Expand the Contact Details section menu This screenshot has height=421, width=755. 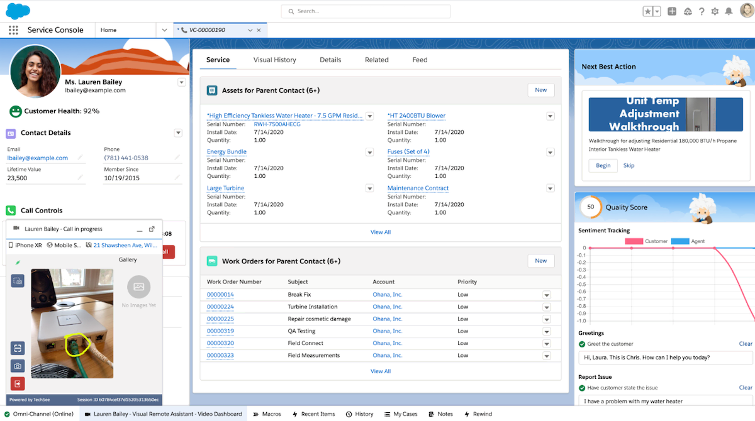pyautogui.click(x=178, y=133)
